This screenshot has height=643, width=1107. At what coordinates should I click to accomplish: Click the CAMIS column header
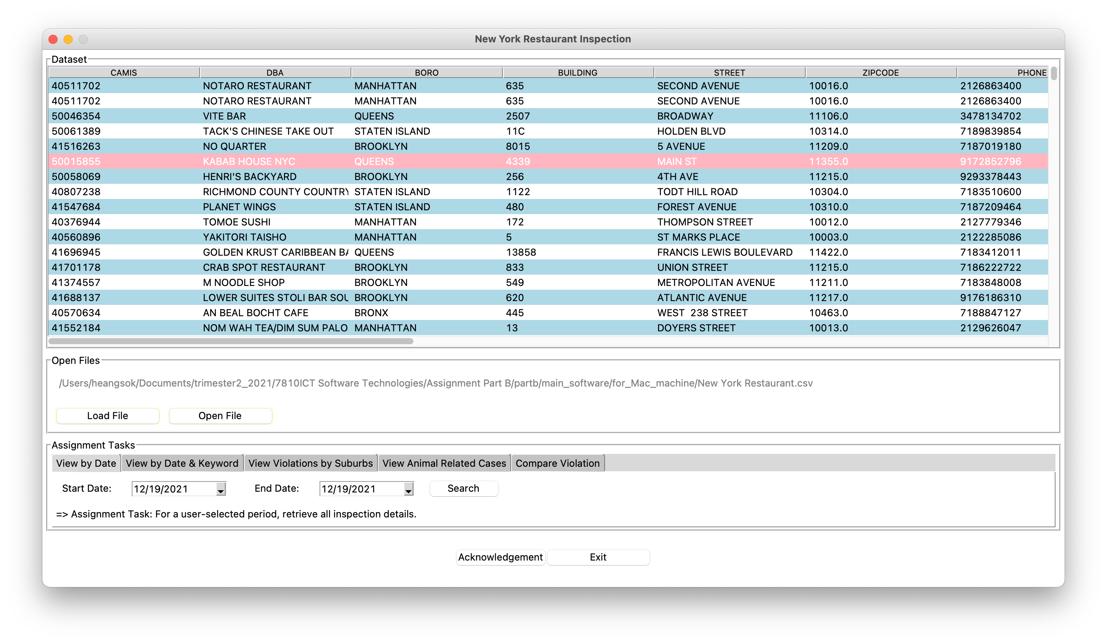click(124, 72)
